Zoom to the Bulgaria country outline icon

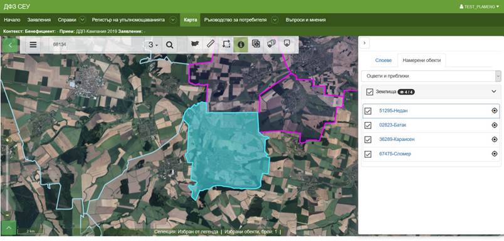click(x=195, y=44)
